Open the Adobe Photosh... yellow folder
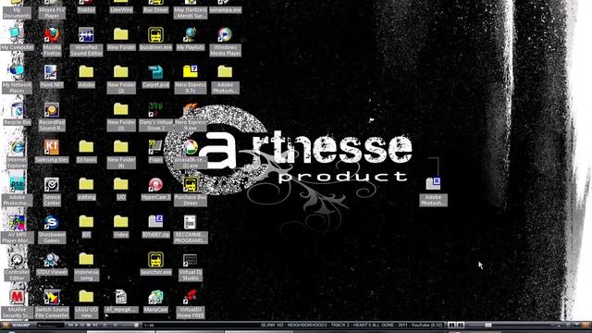This screenshot has height=333, width=592. 225,72
